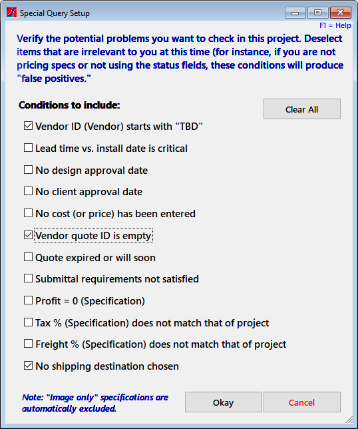Image resolution: width=358 pixels, height=429 pixels.
Task: Enable Lead time vs. install date check
Action: pyautogui.click(x=28, y=148)
